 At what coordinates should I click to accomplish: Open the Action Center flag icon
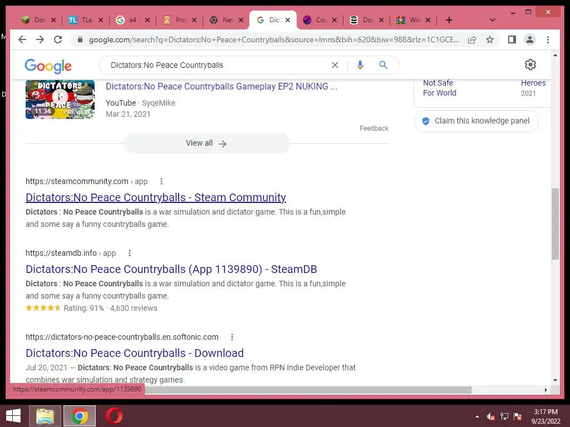point(518,416)
